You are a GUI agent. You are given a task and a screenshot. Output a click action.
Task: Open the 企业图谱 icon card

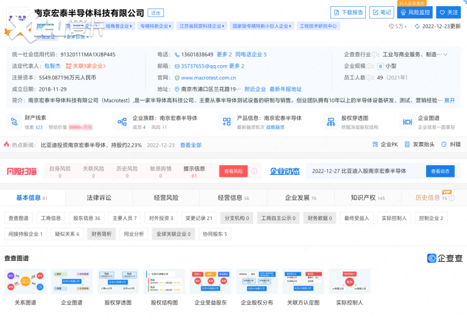click(x=407, y=122)
